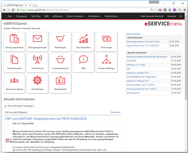Open the Kunden (Holdings) hierarchy tile

click(x=107, y=63)
